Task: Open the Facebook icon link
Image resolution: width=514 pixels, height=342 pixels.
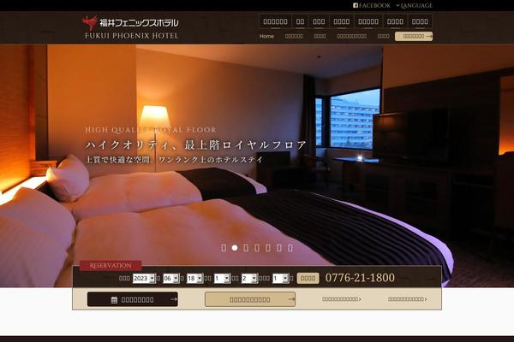Action: [372, 5]
